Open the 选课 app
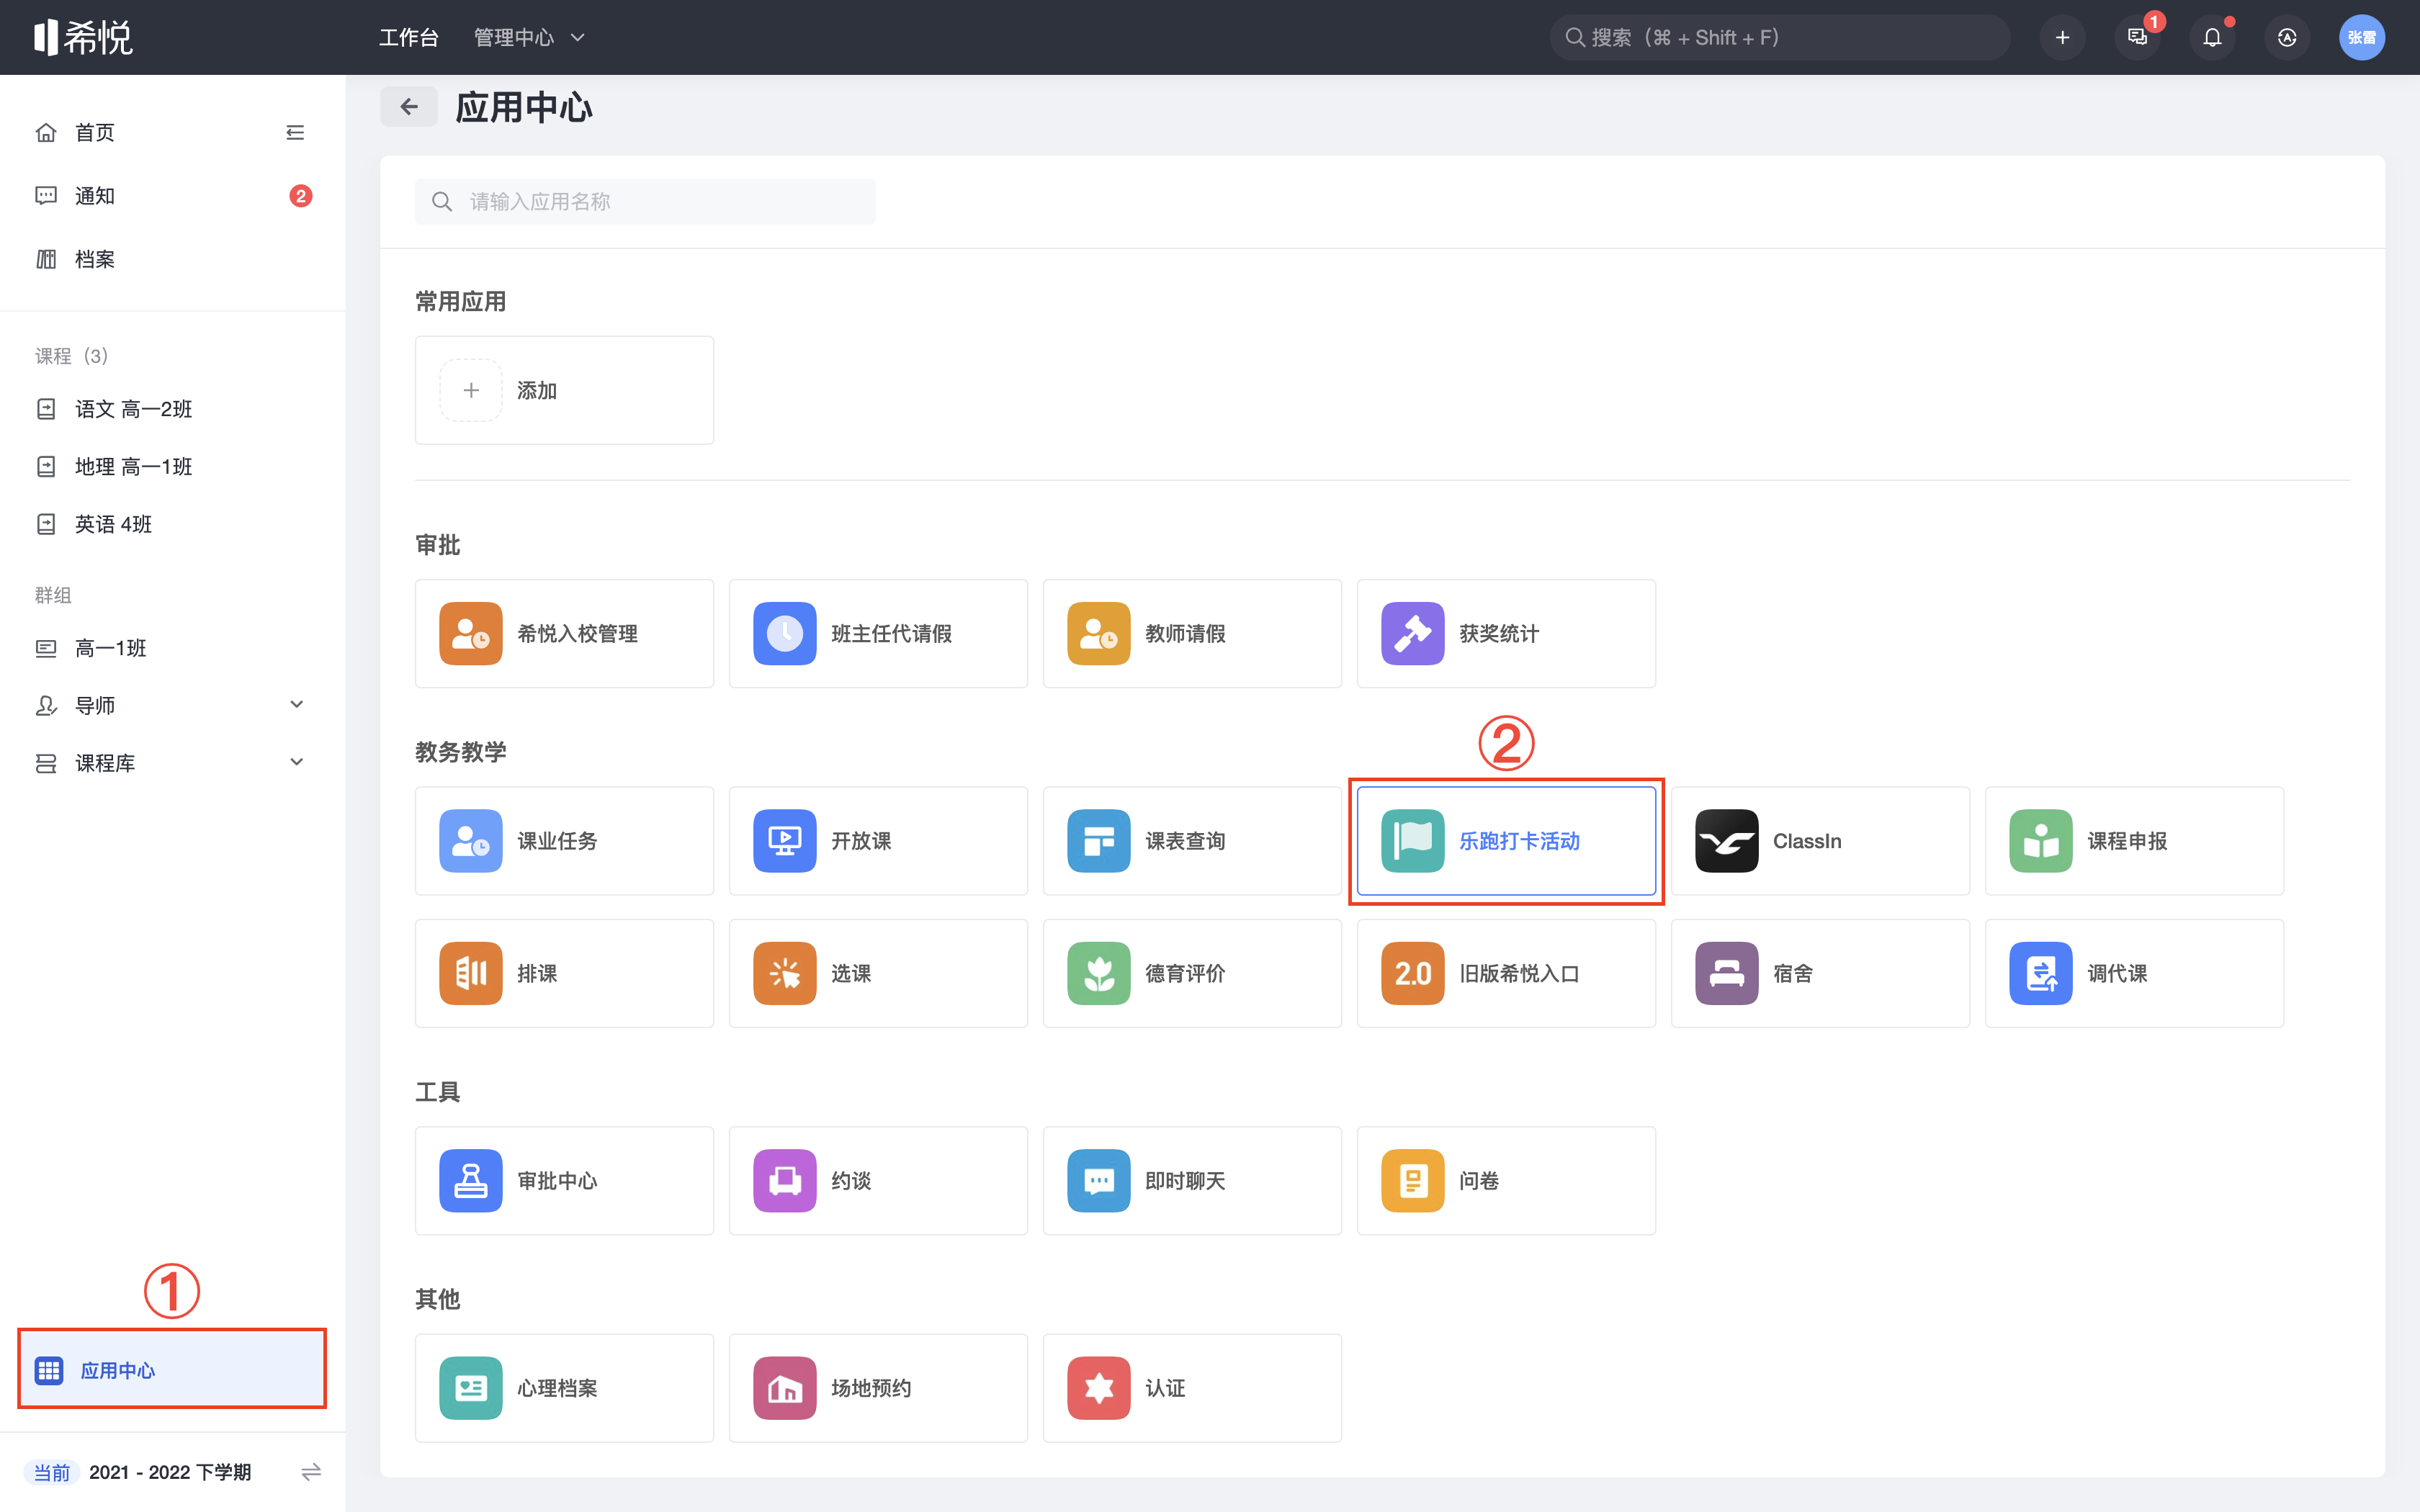This screenshot has width=2420, height=1512. coord(878,973)
